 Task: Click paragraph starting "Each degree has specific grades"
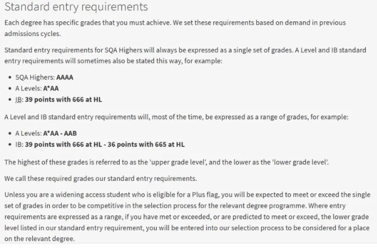[x=174, y=22]
